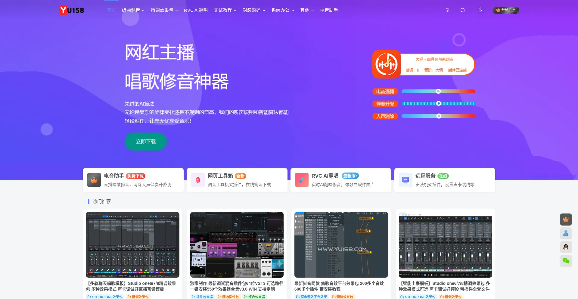Adjust the 人声消除 slider handle
The height and width of the screenshot is (299, 578).
pos(439,116)
